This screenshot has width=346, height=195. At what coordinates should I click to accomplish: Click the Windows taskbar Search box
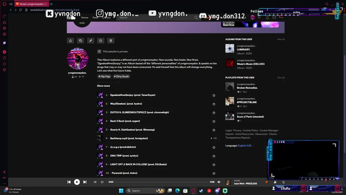145,191
